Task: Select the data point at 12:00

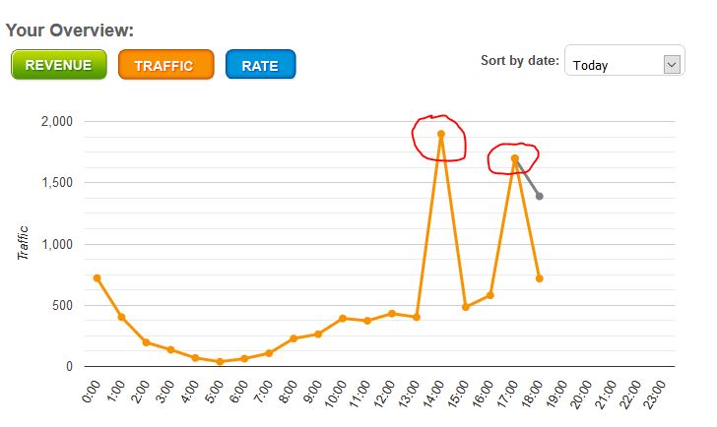Action: (x=392, y=314)
